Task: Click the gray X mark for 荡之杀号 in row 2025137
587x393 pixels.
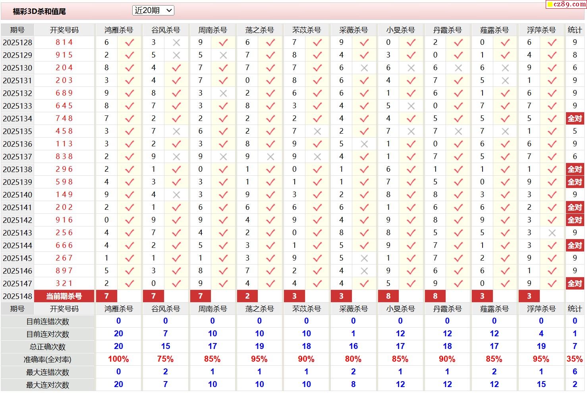Action: 270,157
